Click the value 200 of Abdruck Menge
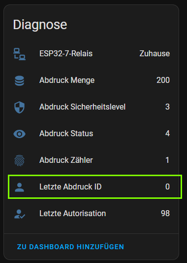The width and height of the screenshot is (187, 263). tap(163, 80)
